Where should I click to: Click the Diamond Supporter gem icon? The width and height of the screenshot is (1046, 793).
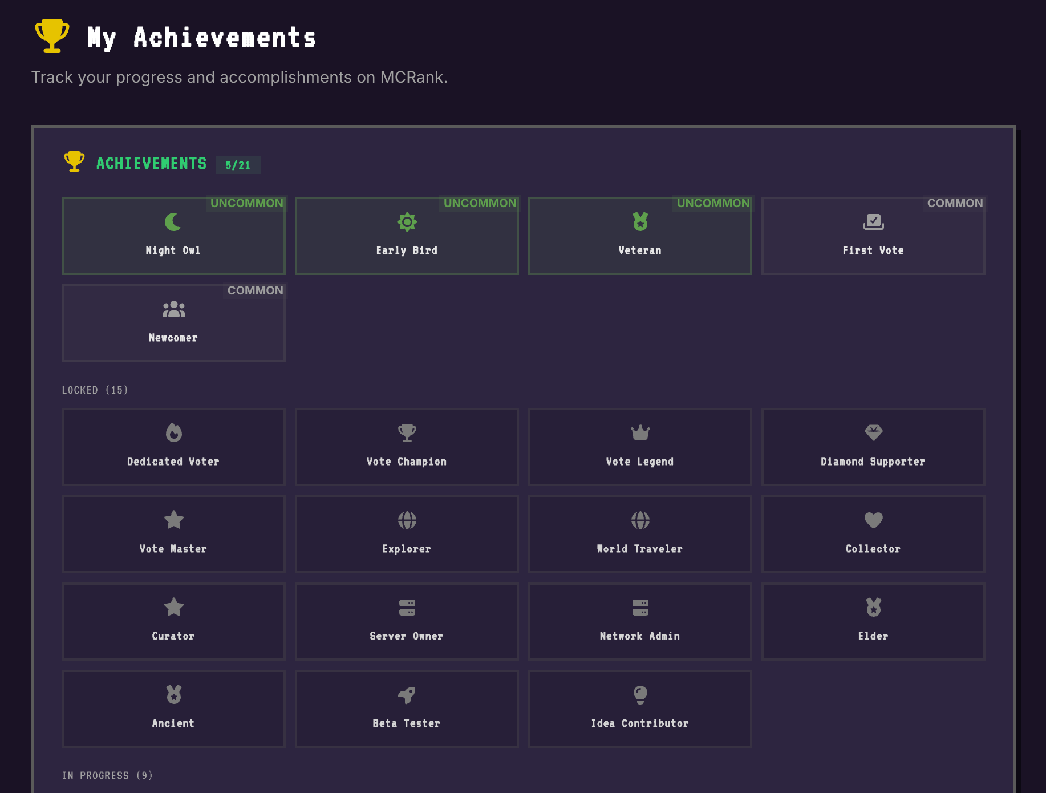tap(873, 432)
